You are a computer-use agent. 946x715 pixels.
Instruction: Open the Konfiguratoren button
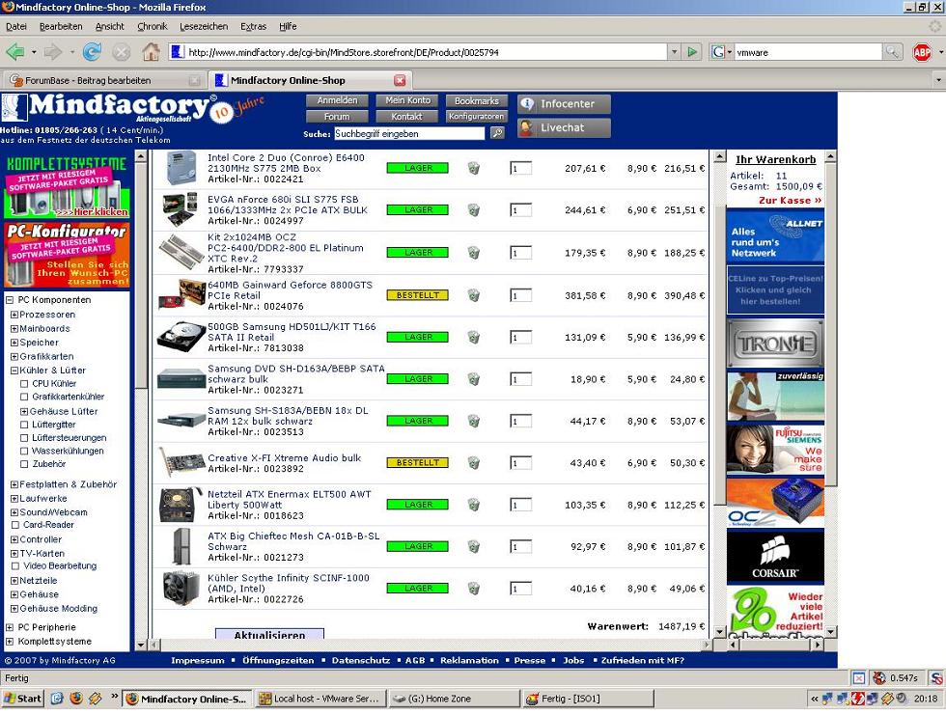(477, 117)
